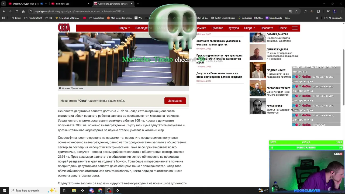This screenshot has width=345, height=194.
Task: Click the browser Back arrow
Action: tap(4, 11)
